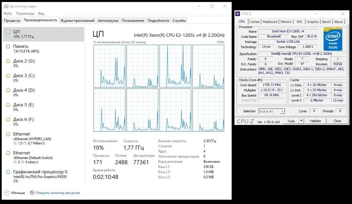352x204 pixels.
Task: Open the CPU-Z SPD tab
Action: point(299,22)
